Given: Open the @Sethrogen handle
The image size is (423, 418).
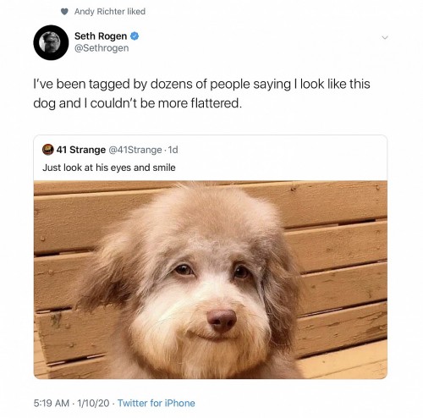Looking at the screenshot, I should click(102, 48).
